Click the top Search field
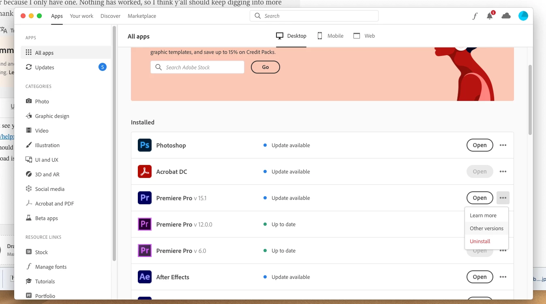The image size is (546, 304). coord(314,16)
